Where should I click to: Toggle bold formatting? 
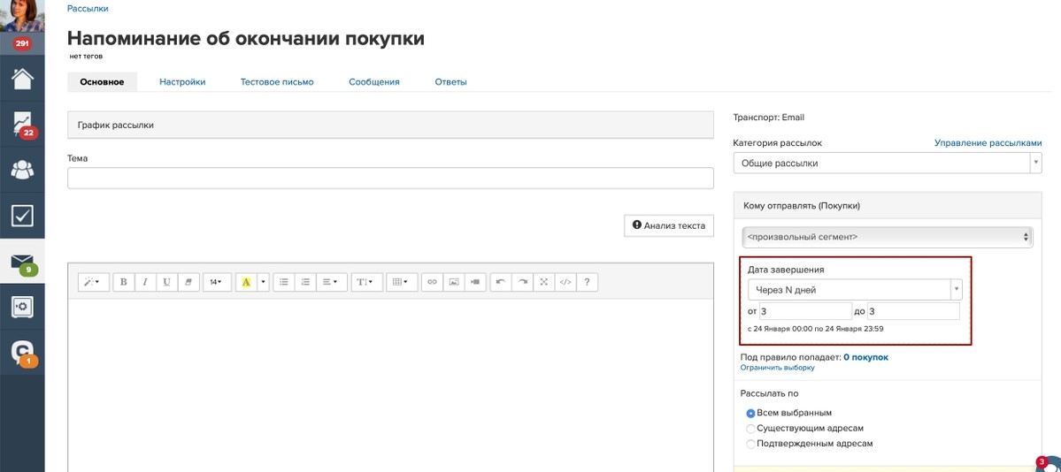[124, 282]
